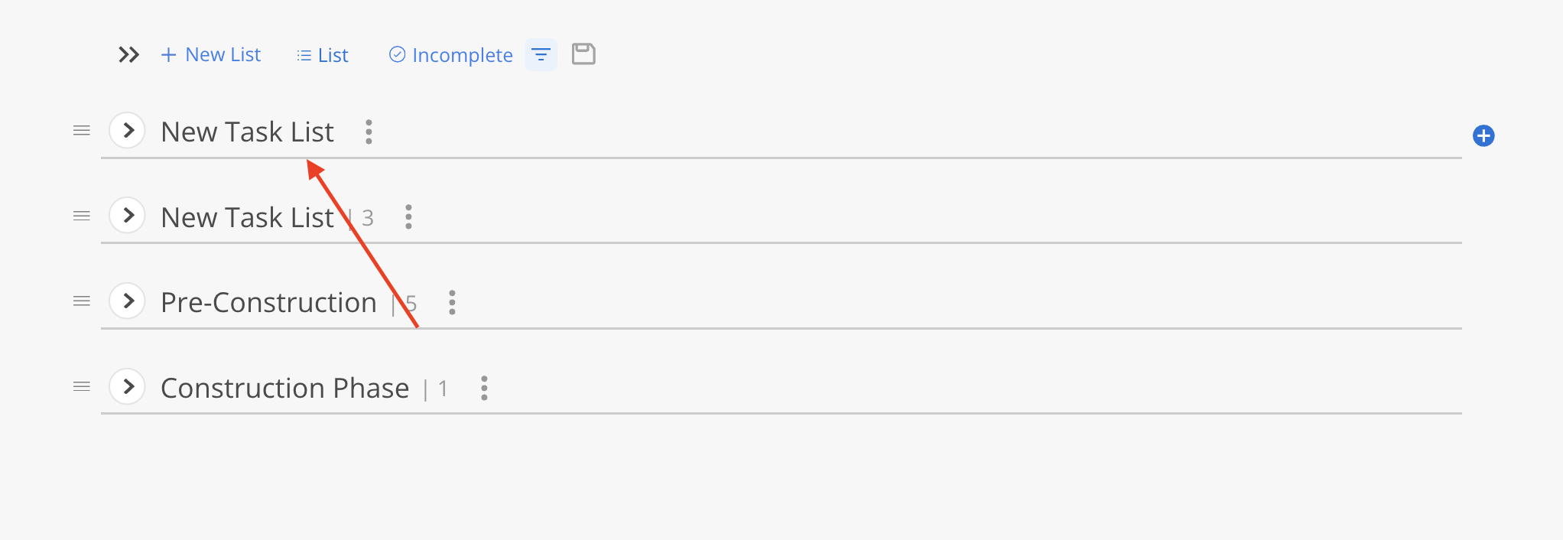
Task: Open three-dot menu for second New Task List
Action: pyautogui.click(x=408, y=217)
